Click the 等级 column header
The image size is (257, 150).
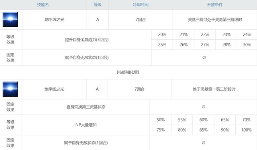[98, 4]
